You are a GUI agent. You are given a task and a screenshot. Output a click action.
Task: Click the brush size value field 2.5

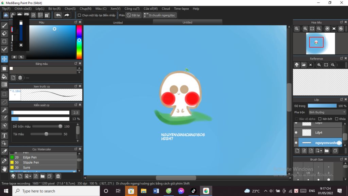pos(76,113)
